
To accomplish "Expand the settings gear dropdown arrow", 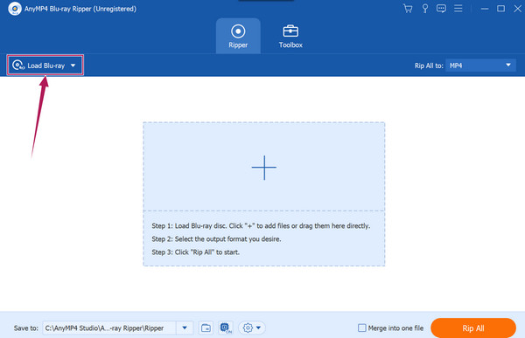I will (x=258, y=328).
